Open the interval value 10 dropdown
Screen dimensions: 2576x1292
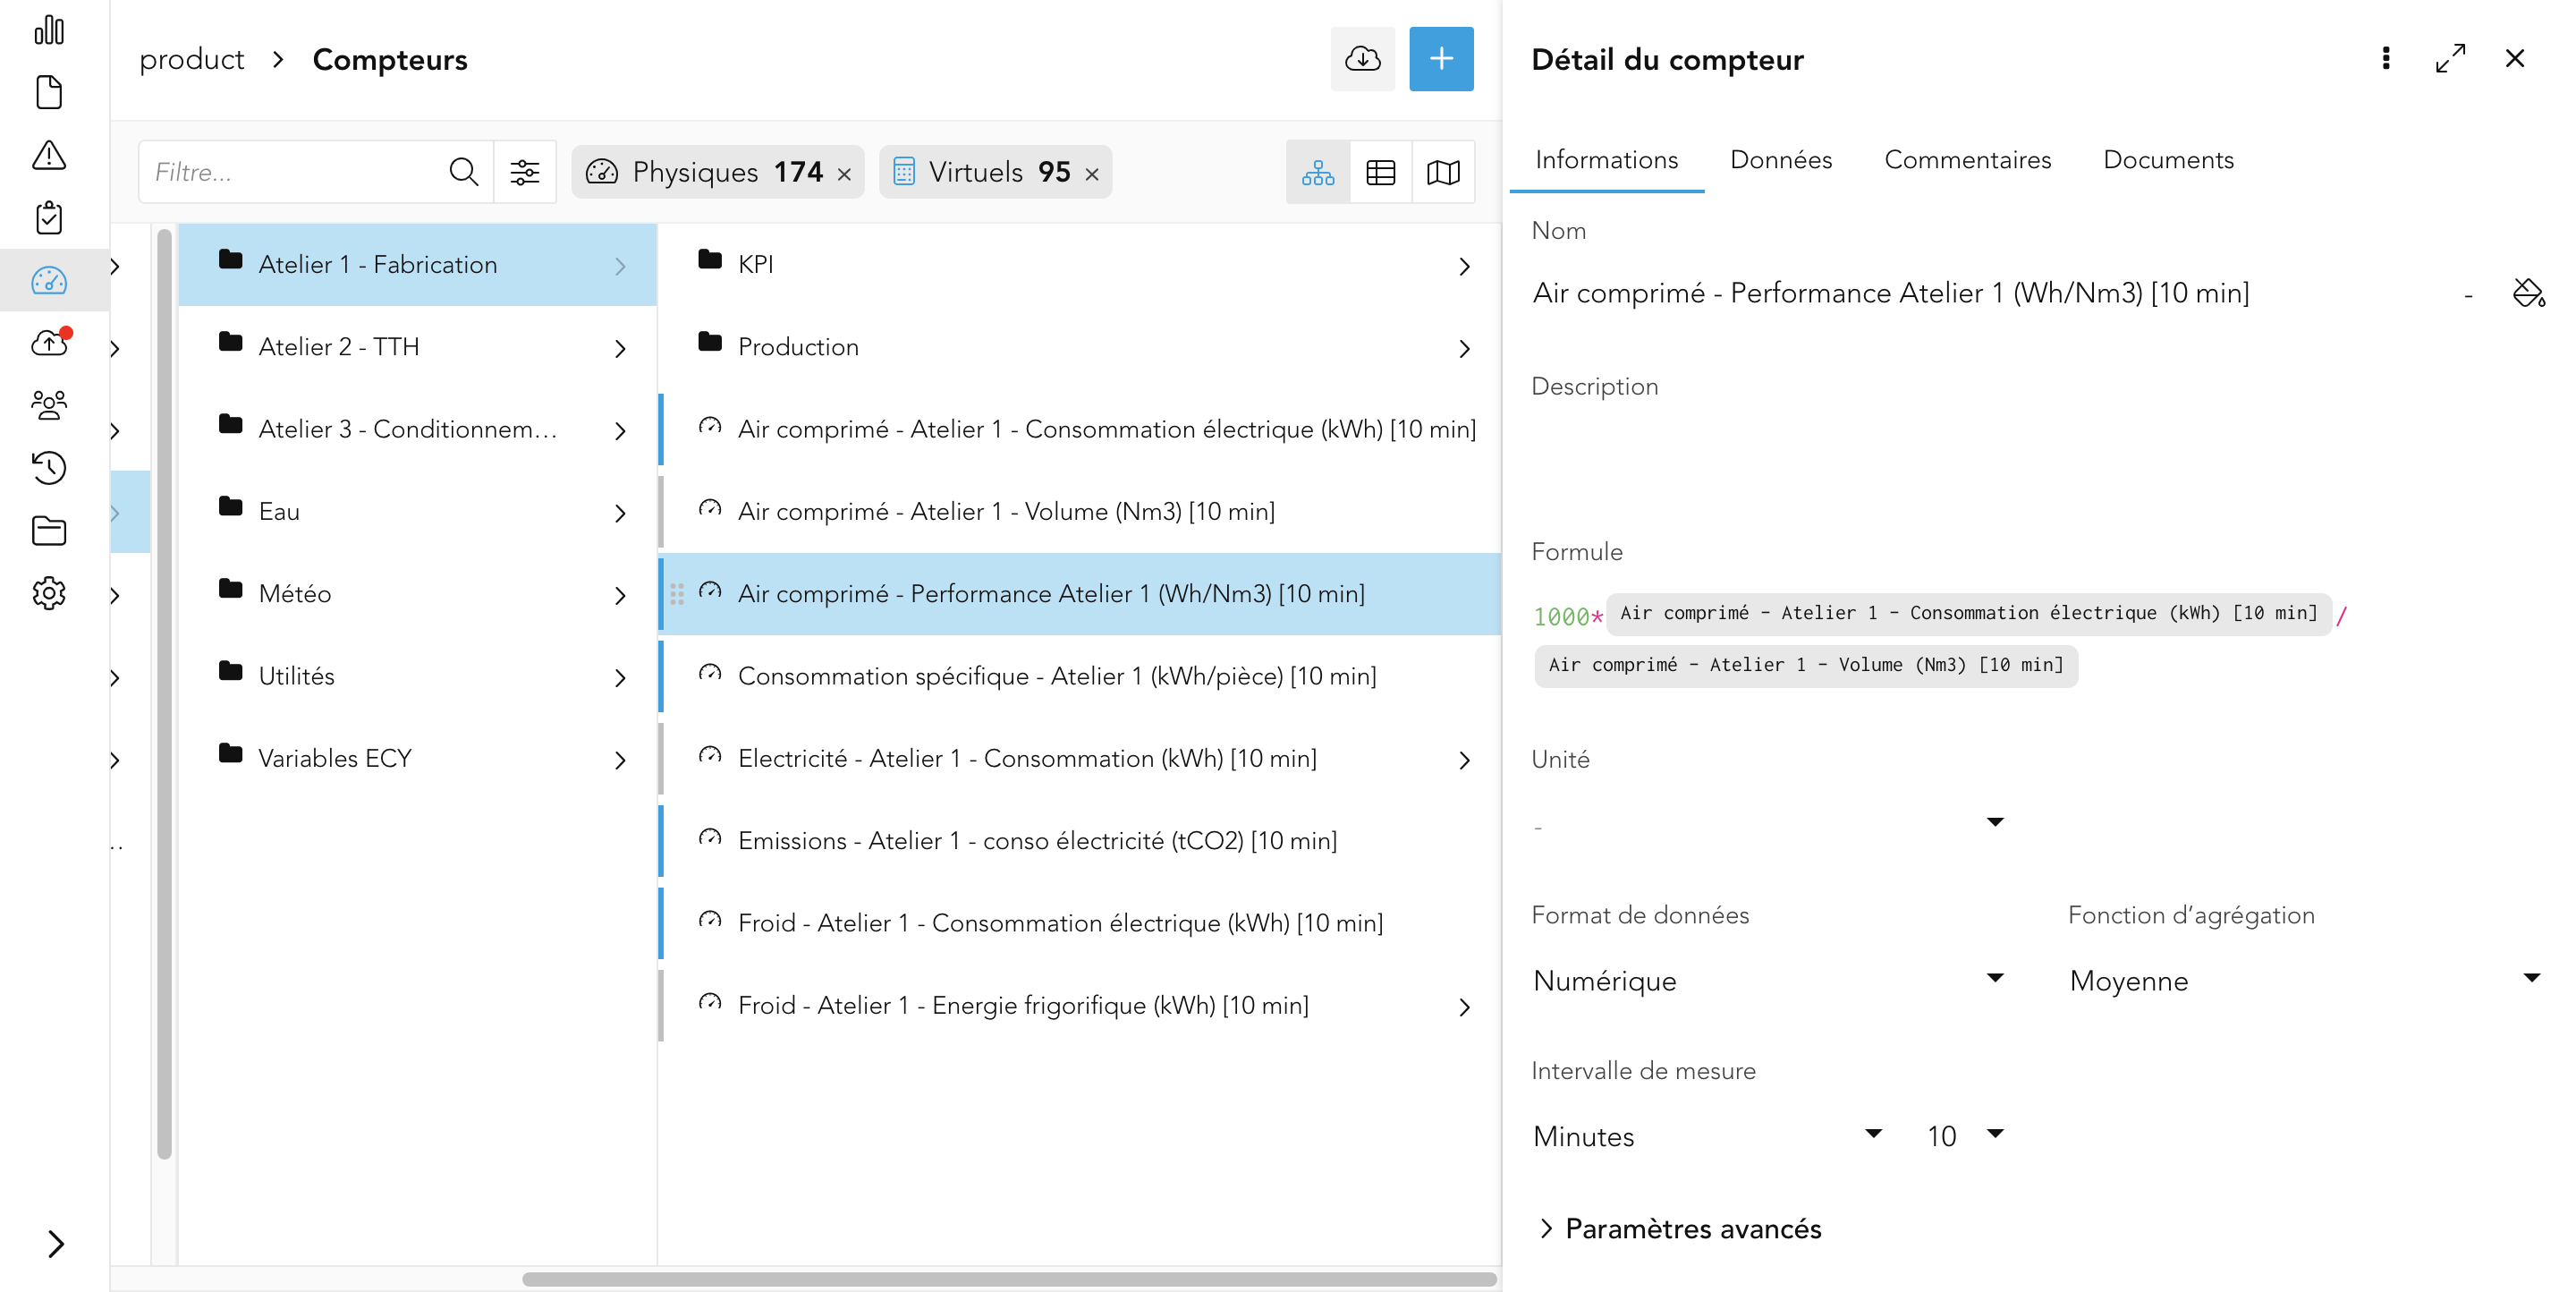tap(1965, 1136)
